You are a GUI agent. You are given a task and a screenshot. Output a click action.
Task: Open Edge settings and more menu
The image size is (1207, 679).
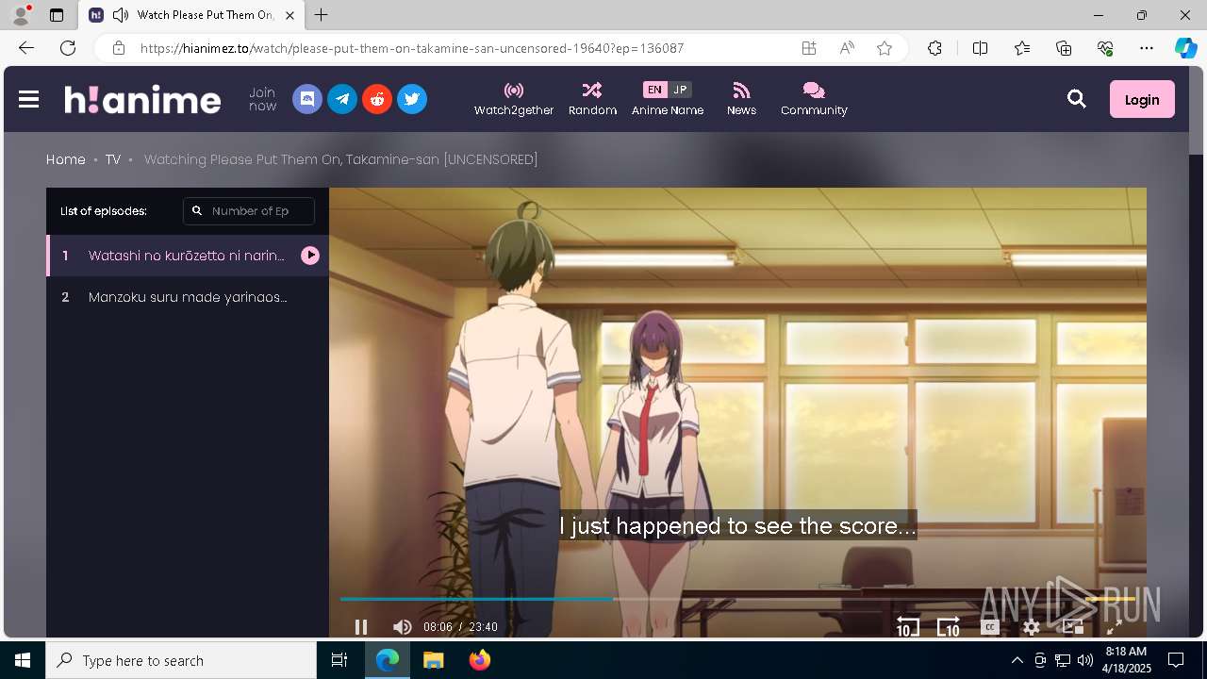click(x=1147, y=48)
